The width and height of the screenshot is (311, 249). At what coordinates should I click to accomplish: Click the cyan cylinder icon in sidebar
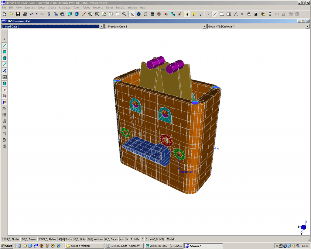tap(4, 83)
